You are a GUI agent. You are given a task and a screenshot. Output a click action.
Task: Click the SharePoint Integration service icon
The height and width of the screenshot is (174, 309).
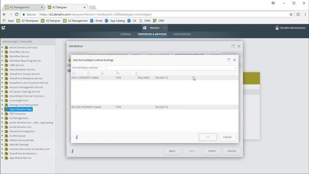click(x=6, y=131)
